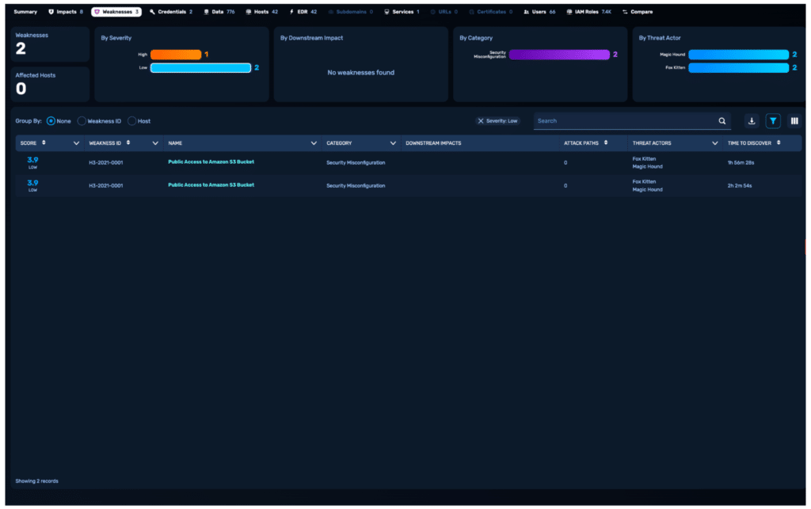View the Users tab
This screenshot has width=811, height=509.
tap(539, 12)
